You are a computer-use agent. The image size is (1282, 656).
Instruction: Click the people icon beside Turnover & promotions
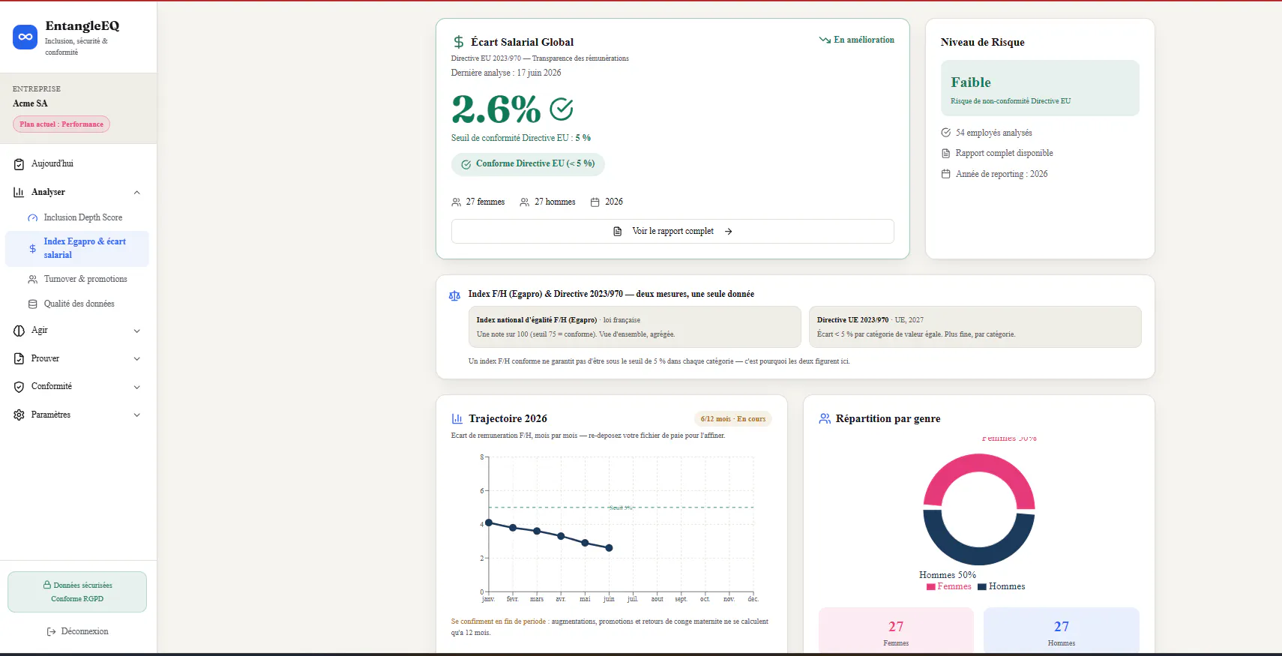[32, 280]
